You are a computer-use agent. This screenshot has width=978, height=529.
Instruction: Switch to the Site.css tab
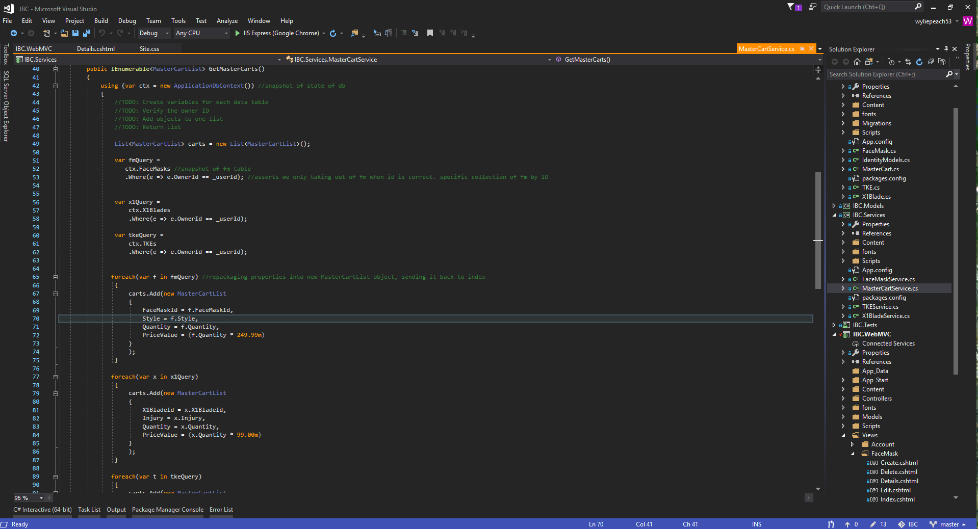[x=149, y=49]
